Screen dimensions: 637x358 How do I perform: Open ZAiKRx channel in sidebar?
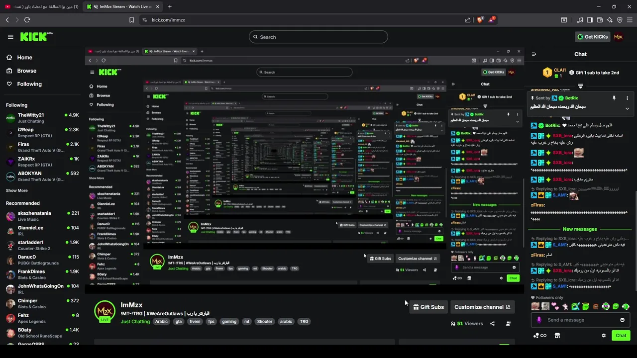click(42, 162)
